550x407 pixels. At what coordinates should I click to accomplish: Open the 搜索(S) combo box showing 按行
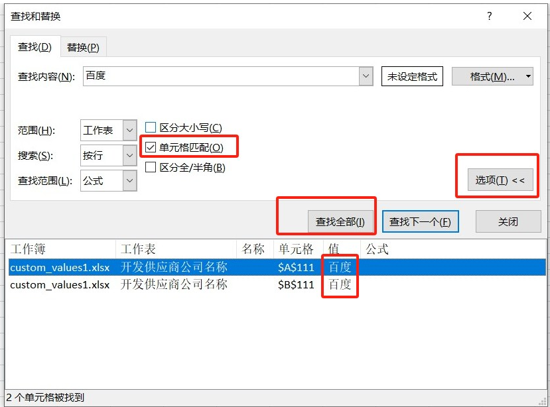click(x=108, y=155)
